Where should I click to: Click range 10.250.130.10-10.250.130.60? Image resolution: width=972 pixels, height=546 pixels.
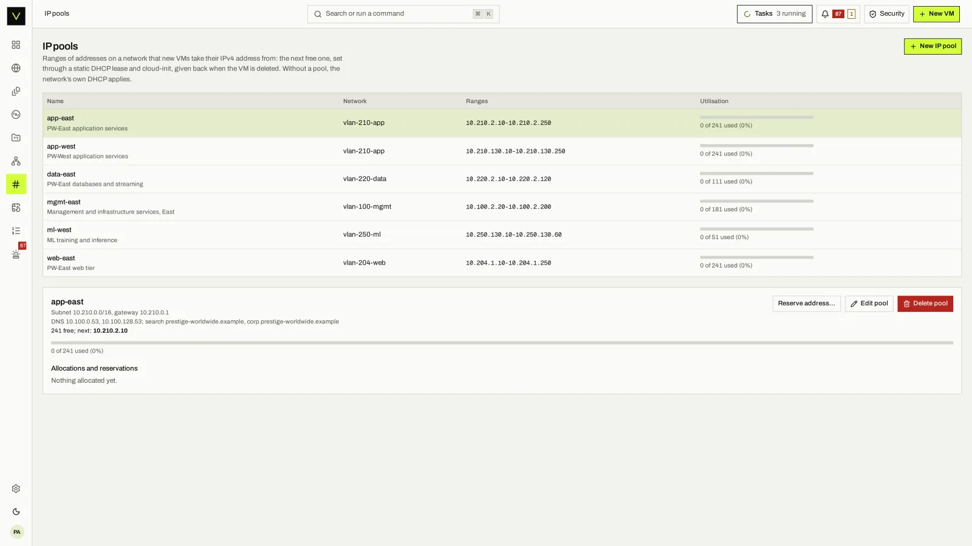pyautogui.click(x=513, y=235)
